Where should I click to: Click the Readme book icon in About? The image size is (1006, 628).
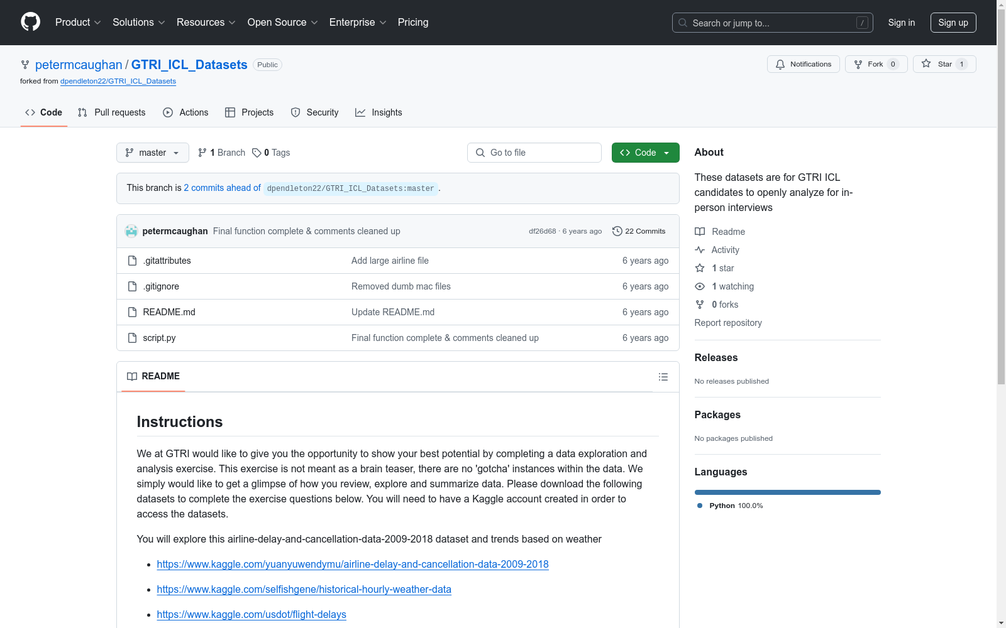pos(700,232)
